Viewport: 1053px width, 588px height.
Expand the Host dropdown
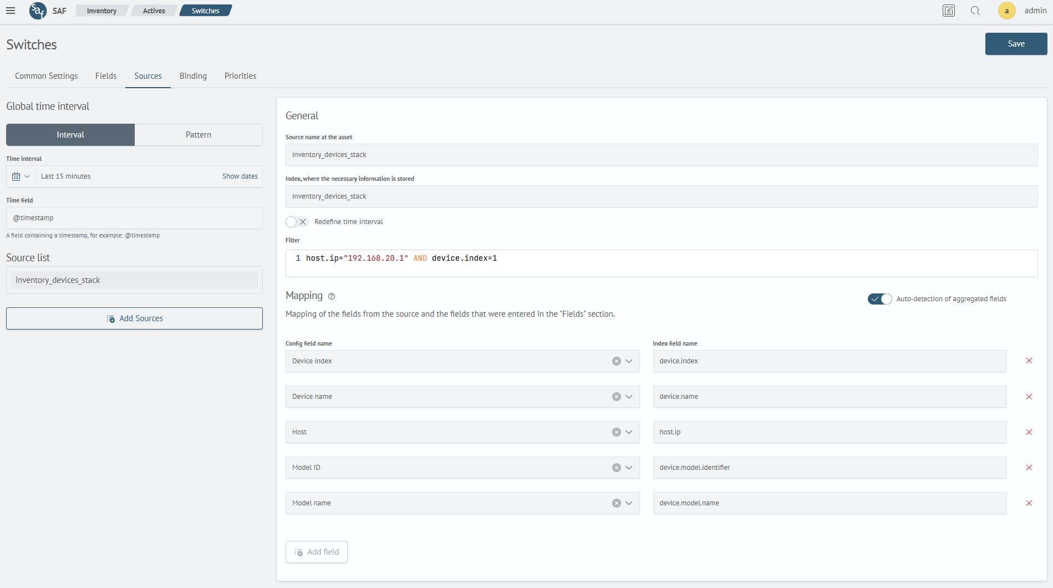point(629,432)
